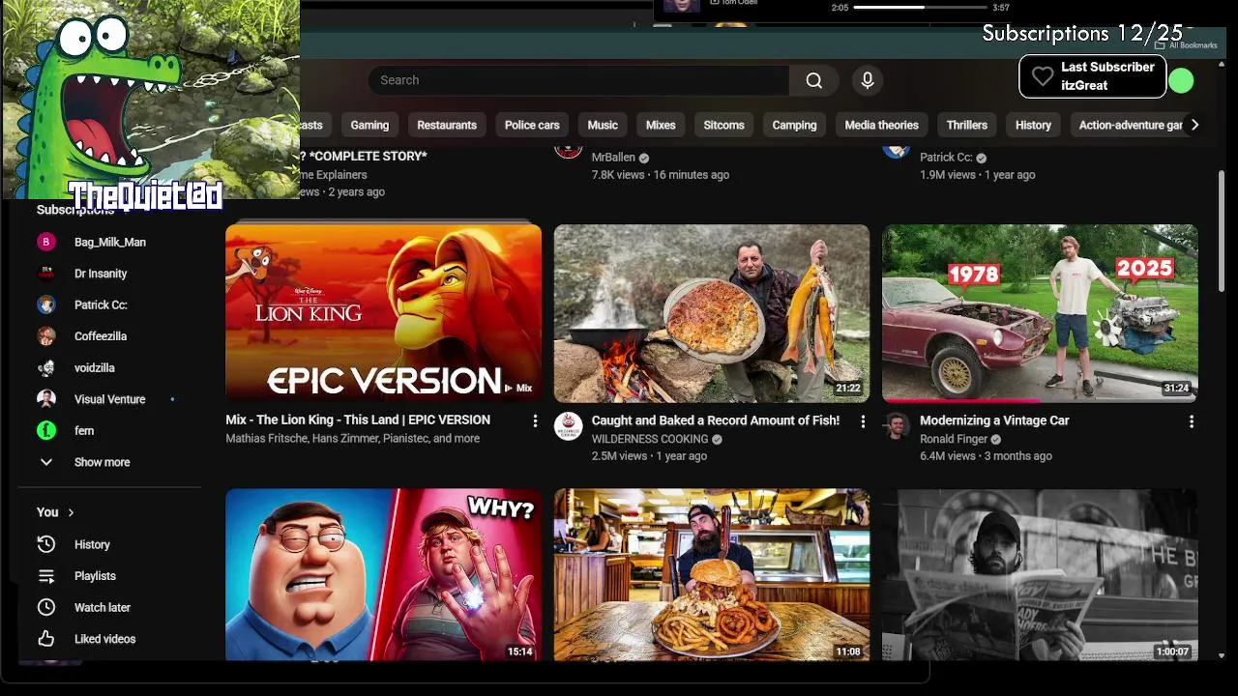Select the Gaming chip

369,125
